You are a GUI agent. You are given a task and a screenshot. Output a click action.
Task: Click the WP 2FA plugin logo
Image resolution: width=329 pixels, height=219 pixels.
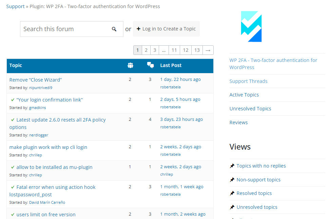tap(251, 27)
